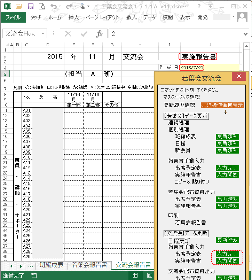252x280 pixels.
Task: Open the Undo history dropdown arrow
Action: pyautogui.click(x=60, y=6)
